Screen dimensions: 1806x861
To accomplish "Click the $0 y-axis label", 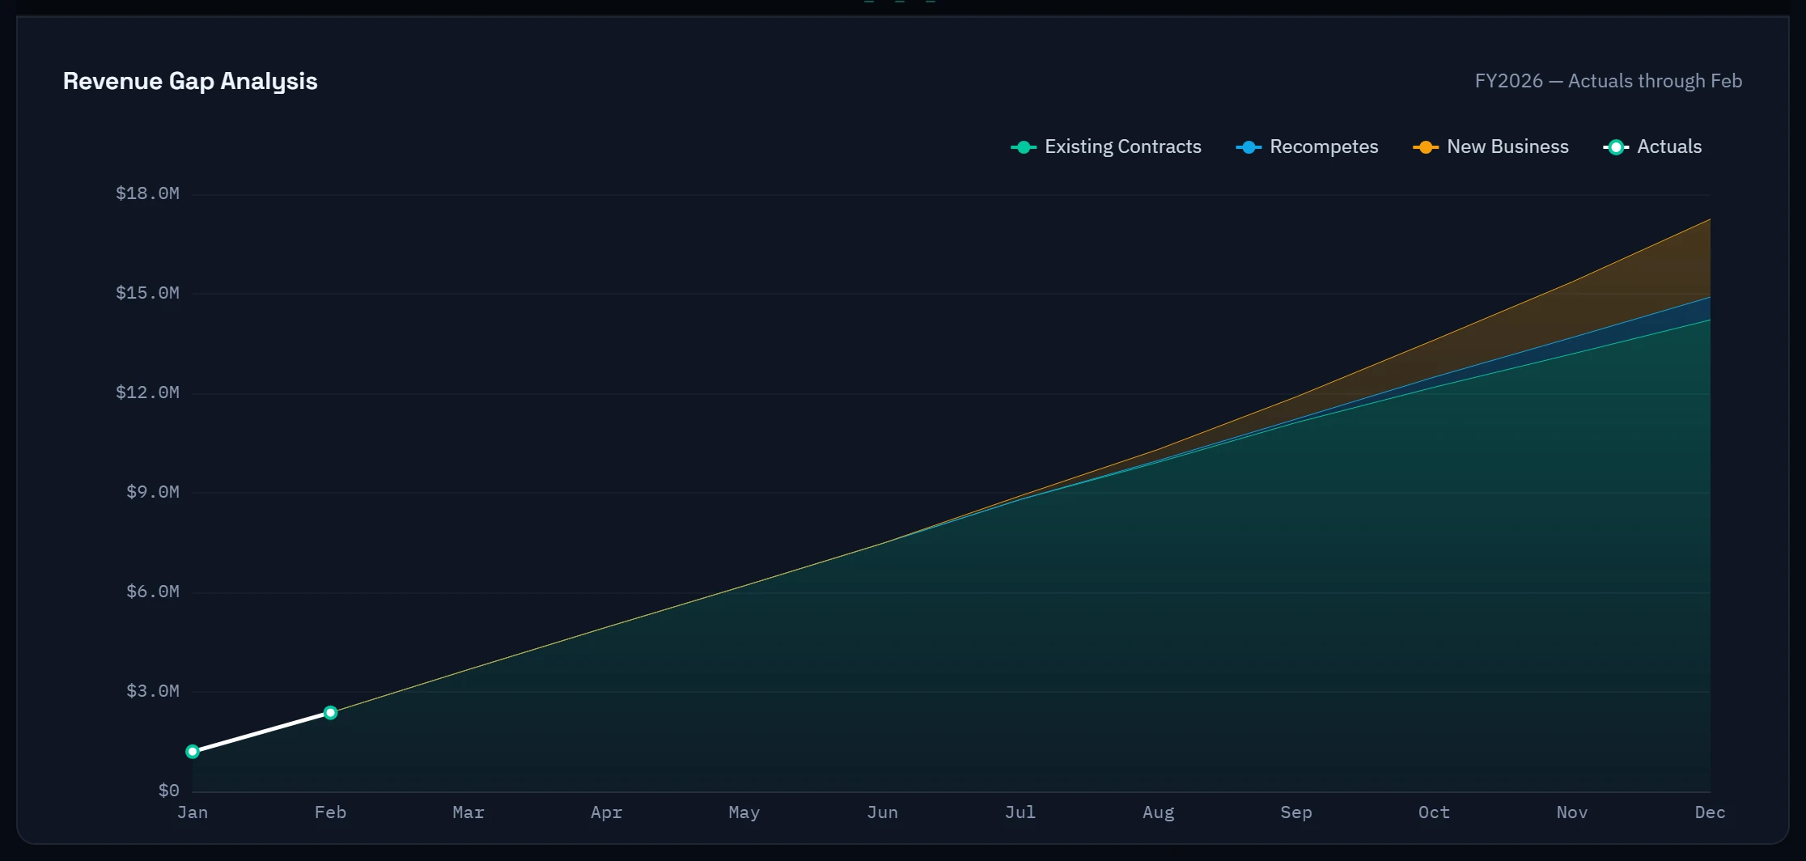I will click(168, 791).
